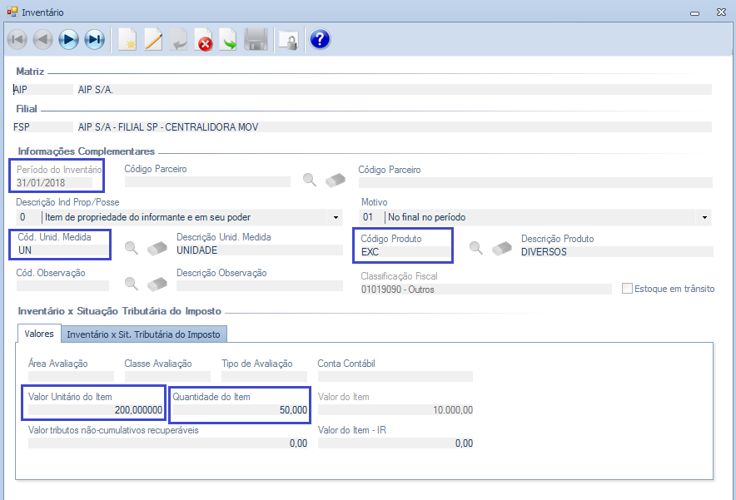
Task: Select the Valores tab
Action: [x=39, y=334]
